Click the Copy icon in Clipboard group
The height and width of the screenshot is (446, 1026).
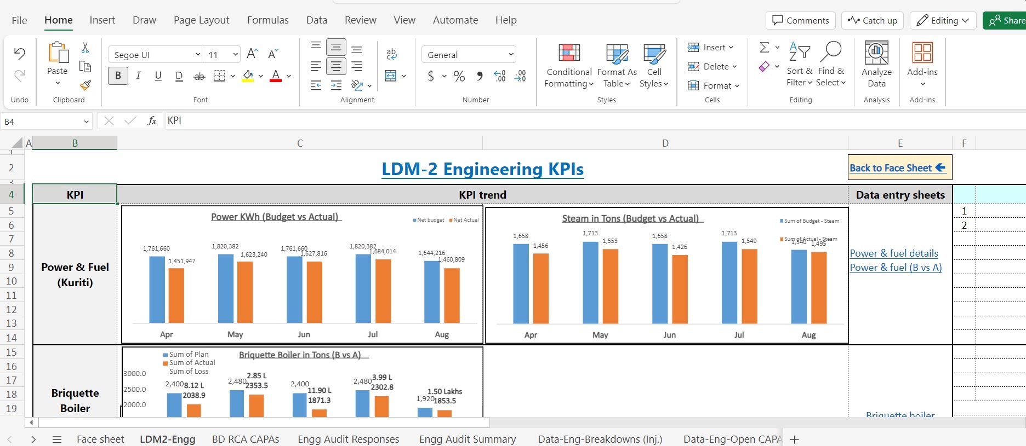click(x=85, y=67)
